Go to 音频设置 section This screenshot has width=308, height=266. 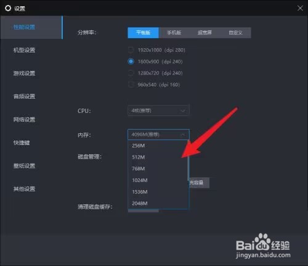point(24,96)
